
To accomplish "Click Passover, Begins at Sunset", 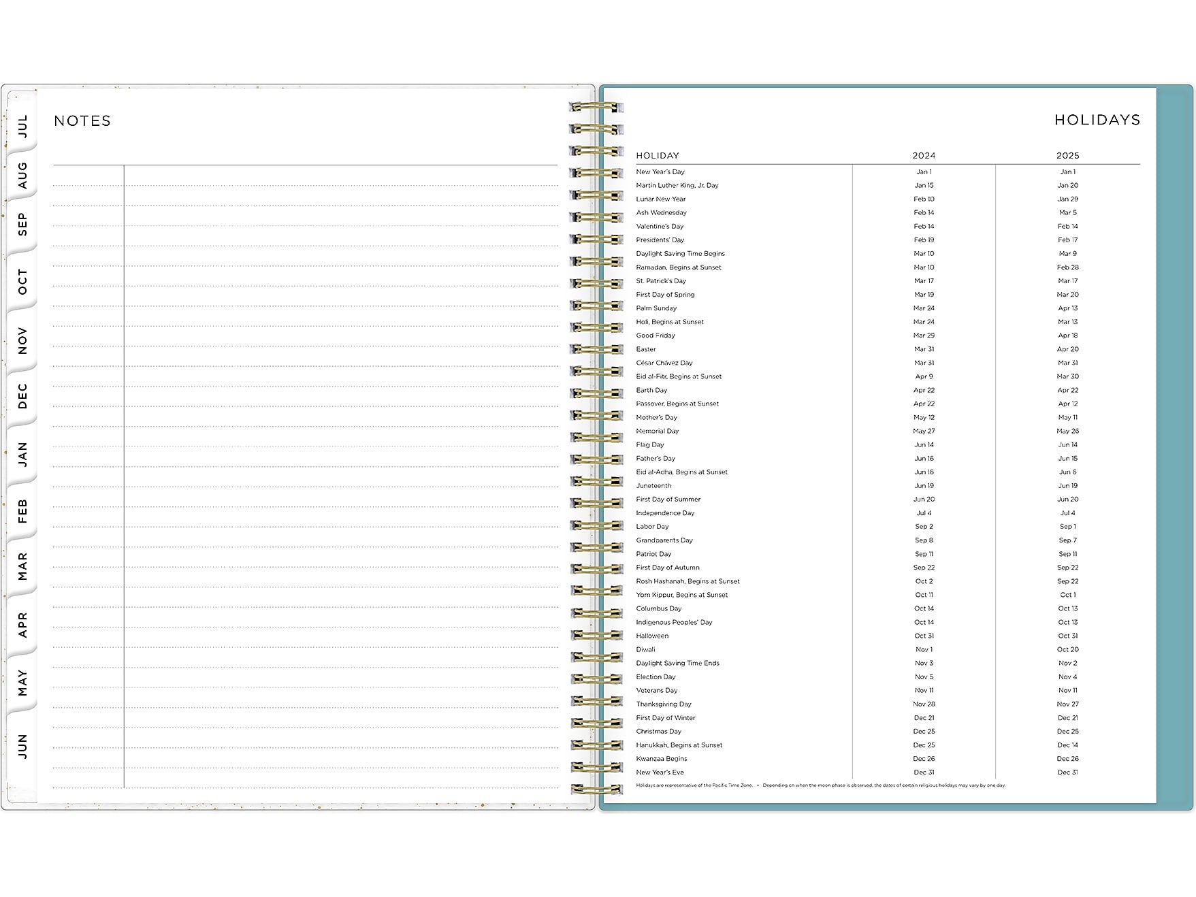I will point(677,404).
